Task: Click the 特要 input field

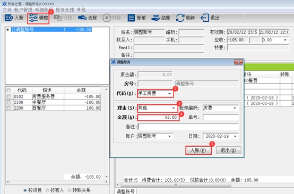Action: (258, 48)
